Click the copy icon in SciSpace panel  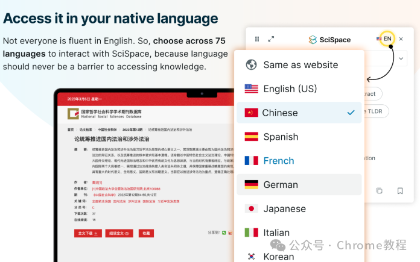point(379,190)
